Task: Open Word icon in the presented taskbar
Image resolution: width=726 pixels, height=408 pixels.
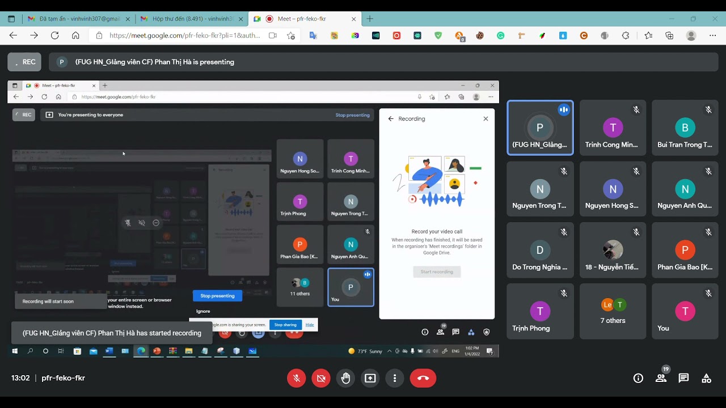Action: [x=109, y=351]
